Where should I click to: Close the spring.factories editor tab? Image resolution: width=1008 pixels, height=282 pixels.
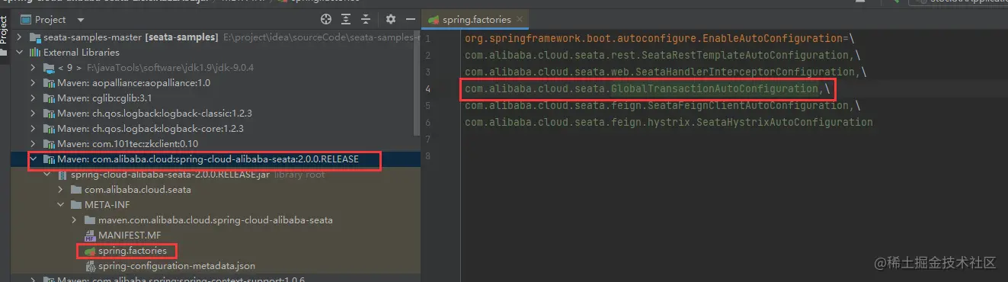click(x=520, y=19)
